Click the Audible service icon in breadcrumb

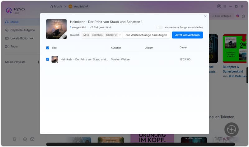(x=70, y=7)
